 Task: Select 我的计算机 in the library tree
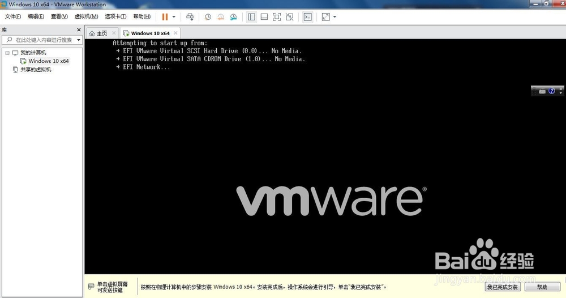[x=33, y=53]
